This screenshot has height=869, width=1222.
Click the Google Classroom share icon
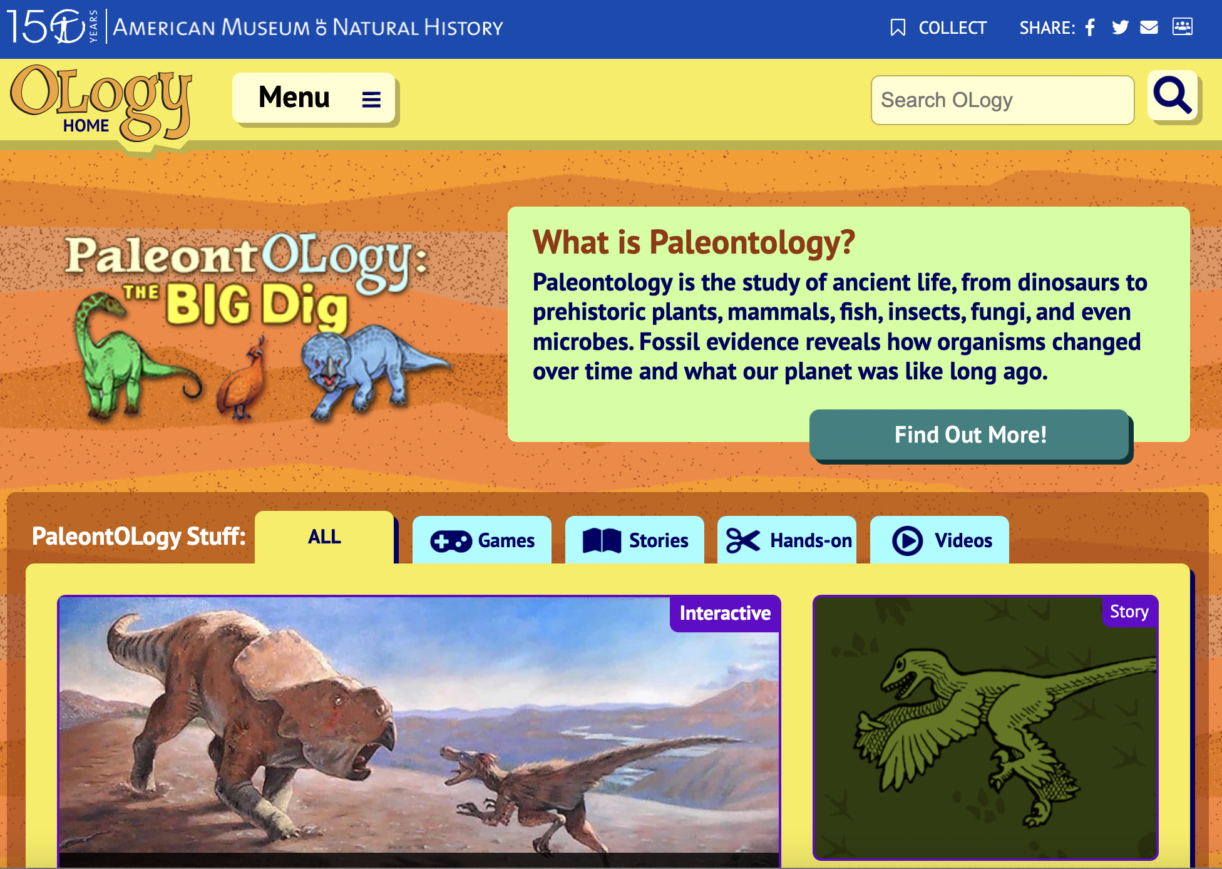1182,28
